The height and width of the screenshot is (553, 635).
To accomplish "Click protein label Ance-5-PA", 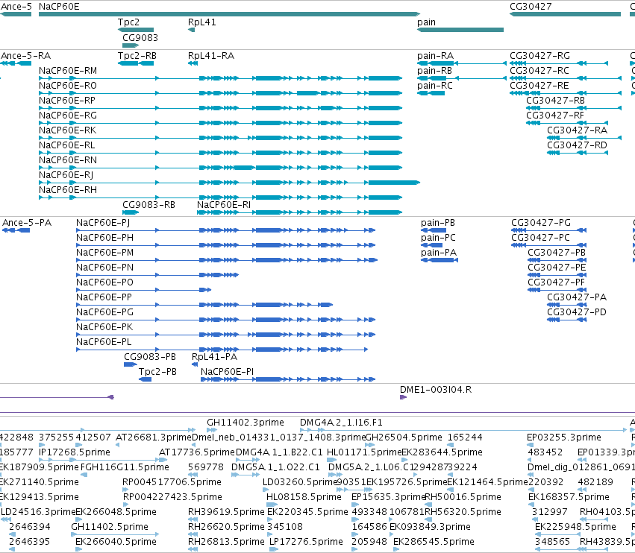I will (27, 223).
